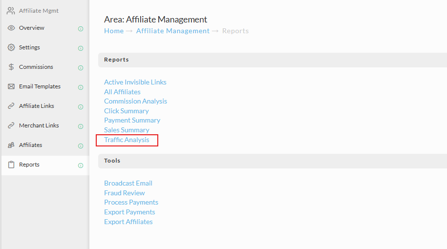Open the Fraud Review tool
Viewport: 447px width, 249px height.
pyautogui.click(x=124, y=193)
